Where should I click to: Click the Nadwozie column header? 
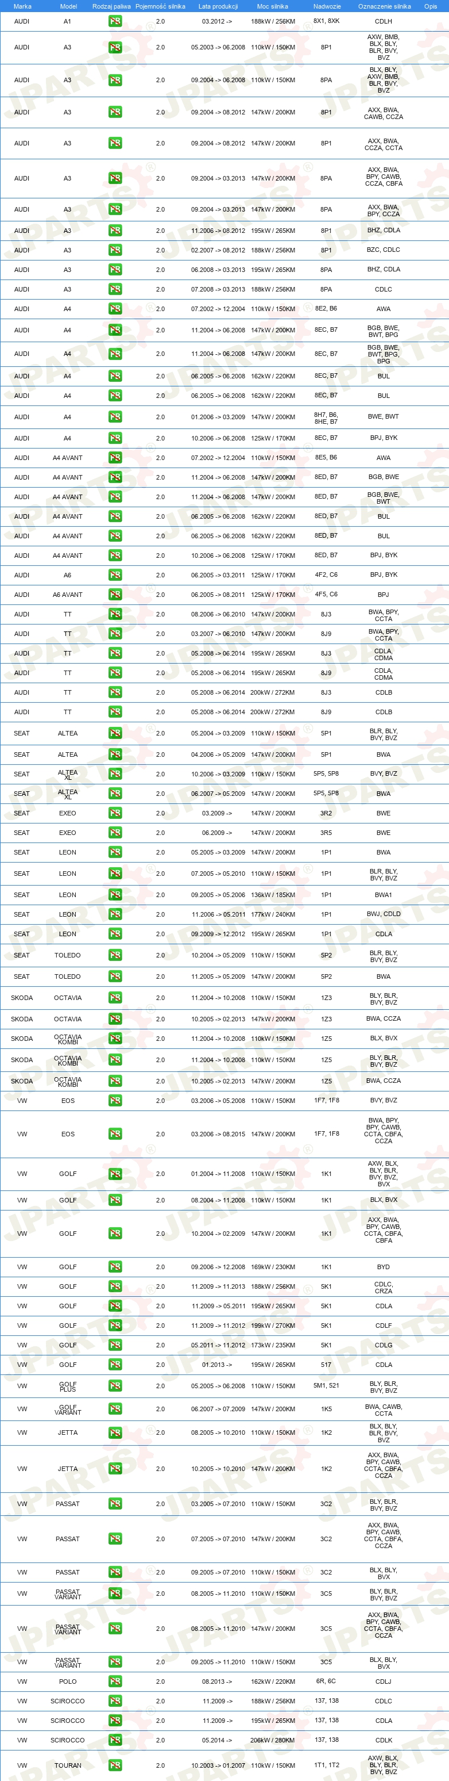click(x=327, y=6)
